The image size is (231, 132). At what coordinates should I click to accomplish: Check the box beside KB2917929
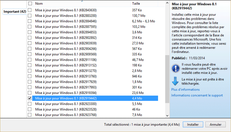30,82
